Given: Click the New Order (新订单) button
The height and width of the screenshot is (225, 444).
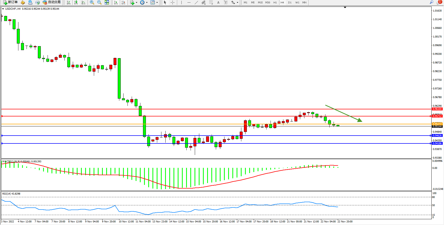Looking at the screenshot, I should tap(10, 2).
